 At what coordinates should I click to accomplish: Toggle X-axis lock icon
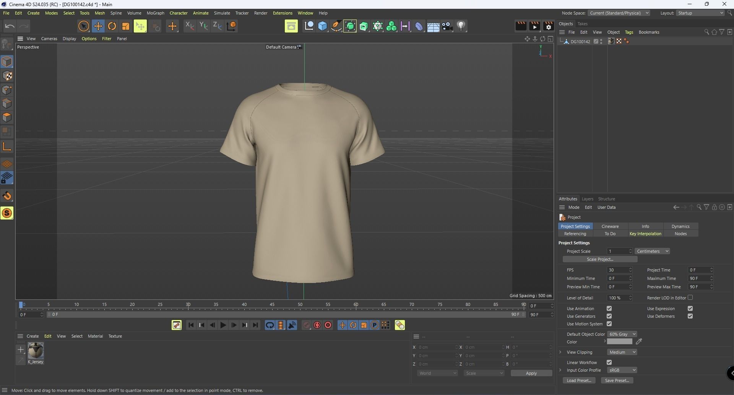pyautogui.click(x=190, y=26)
